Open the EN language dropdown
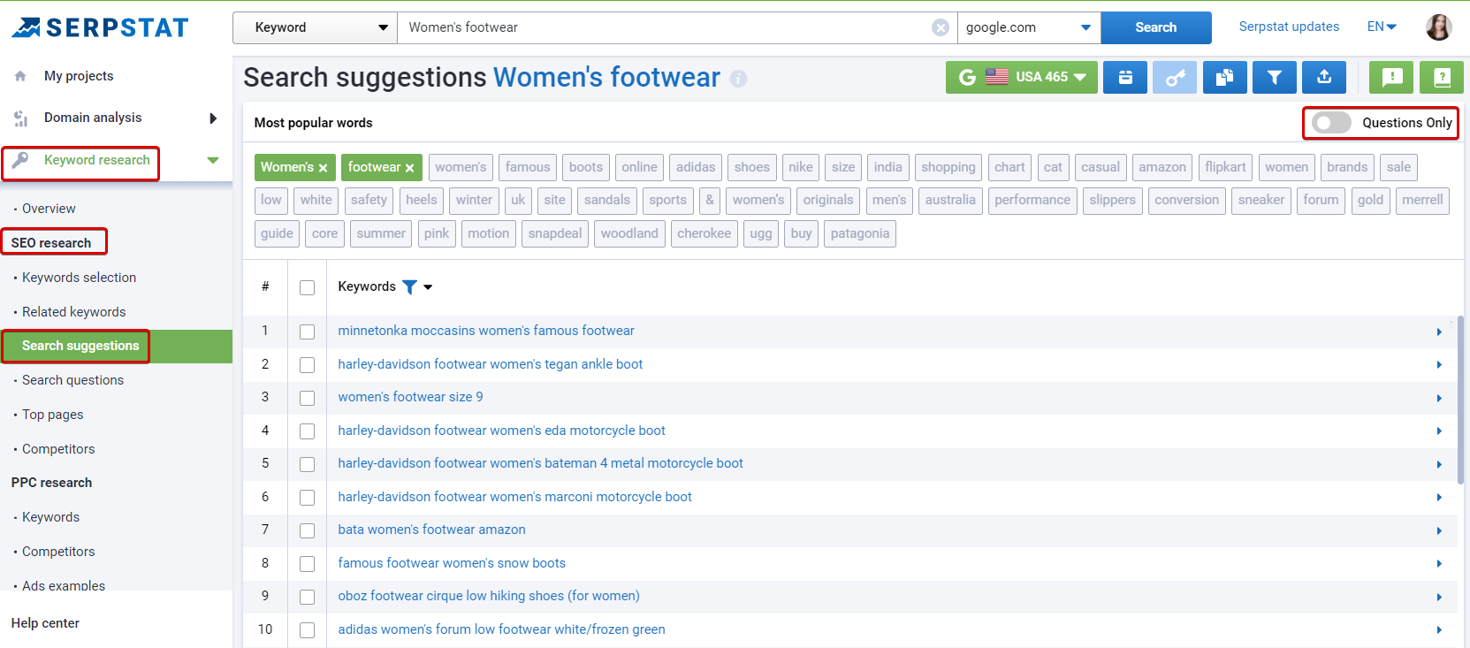Image resolution: width=1470 pixels, height=648 pixels. [1382, 27]
